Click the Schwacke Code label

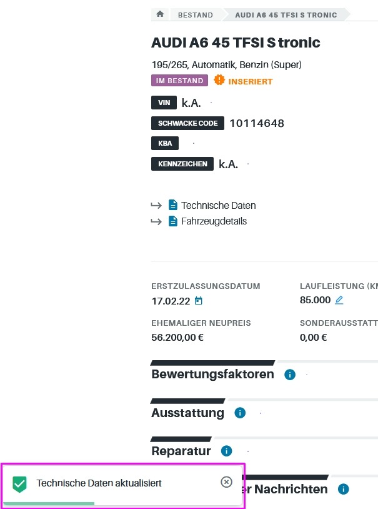pyautogui.click(x=187, y=123)
